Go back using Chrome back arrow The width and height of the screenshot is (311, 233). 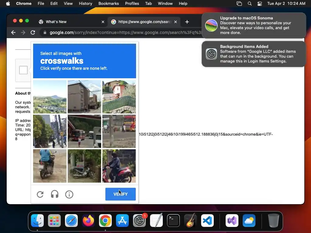pos(13,32)
